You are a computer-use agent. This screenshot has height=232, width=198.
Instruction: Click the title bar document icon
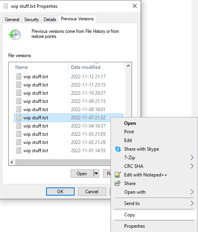[5, 6]
